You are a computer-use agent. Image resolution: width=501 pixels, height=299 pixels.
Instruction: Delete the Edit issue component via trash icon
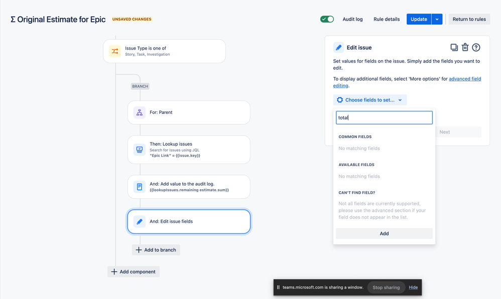point(465,47)
